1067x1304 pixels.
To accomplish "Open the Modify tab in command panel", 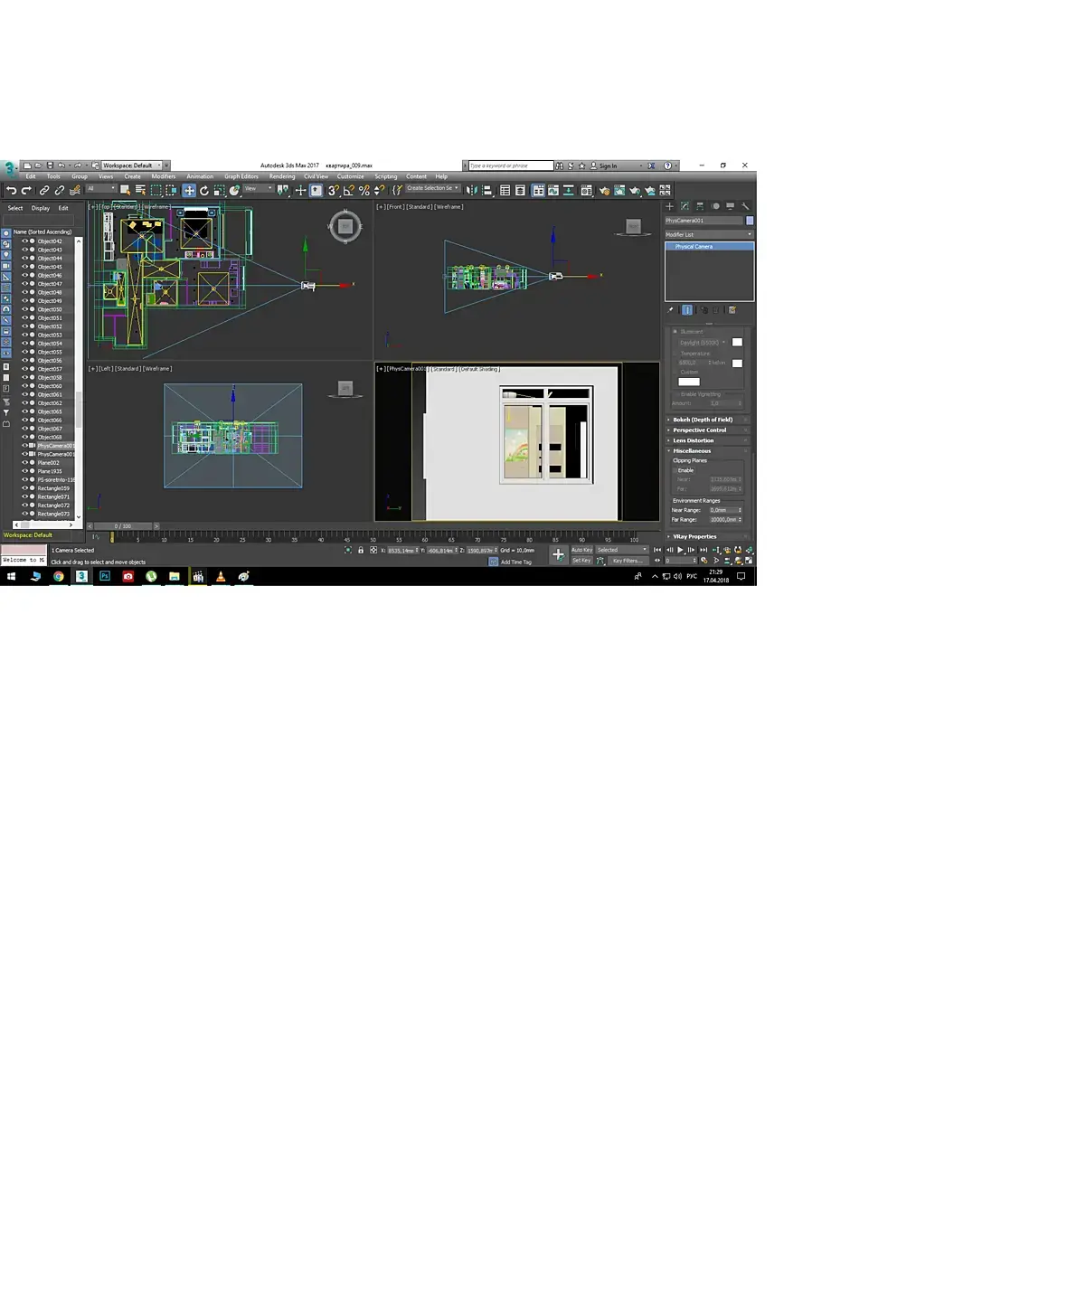I will (685, 206).
